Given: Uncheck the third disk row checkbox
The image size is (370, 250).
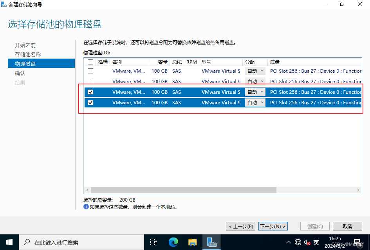Looking at the screenshot, I should tap(90, 92).
